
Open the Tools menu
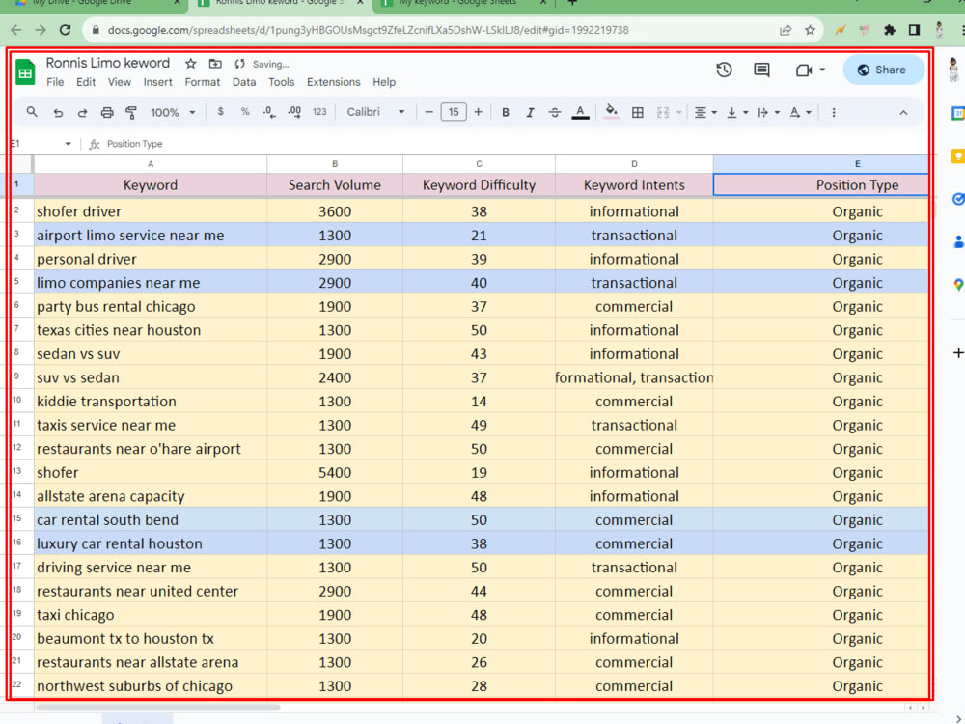click(x=281, y=82)
